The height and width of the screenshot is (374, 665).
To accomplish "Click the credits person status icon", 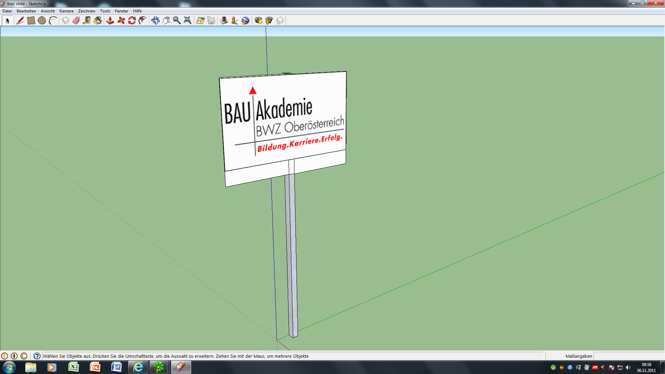I will click(14, 356).
